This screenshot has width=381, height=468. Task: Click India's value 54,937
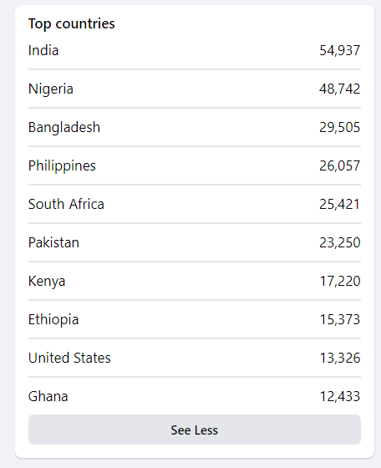coord(340,50)
